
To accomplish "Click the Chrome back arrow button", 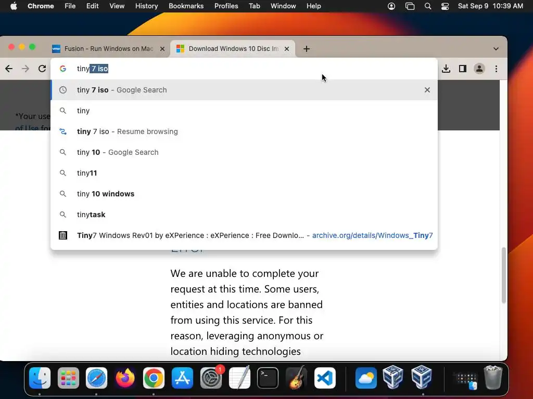I will [x=9, y=69].
